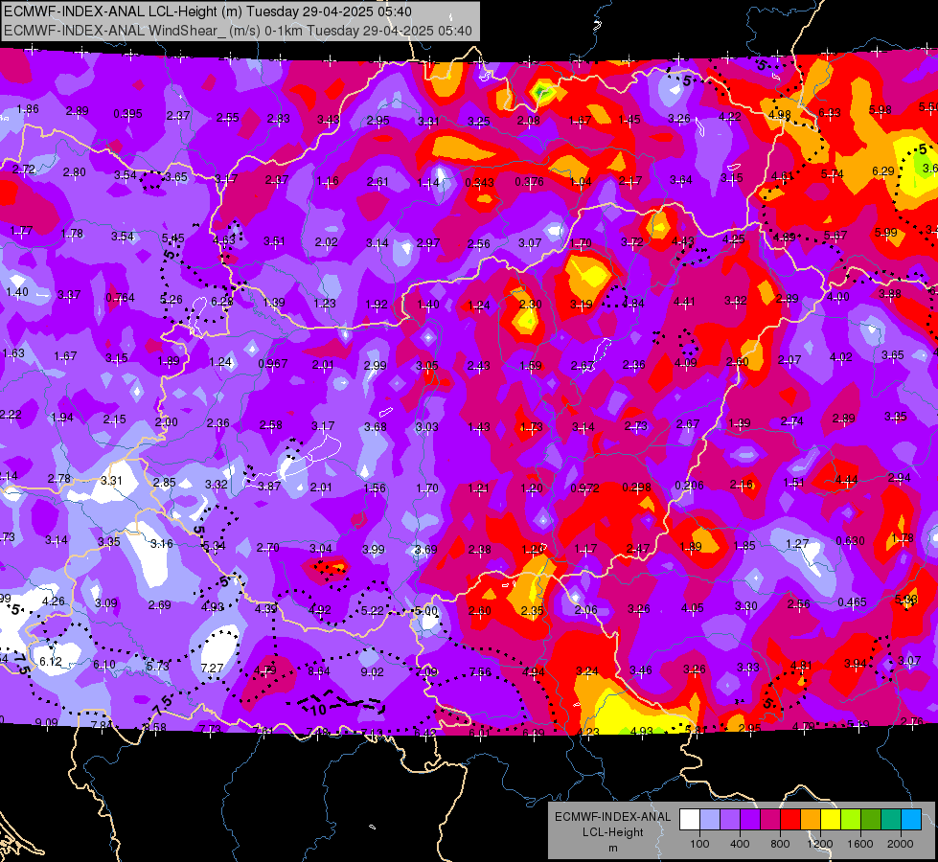Click the legend unit label m
938x862 pixels.
click(x=612, y=849)
